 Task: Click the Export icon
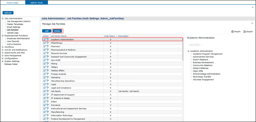pyautogui.click(x=245, y=32)
